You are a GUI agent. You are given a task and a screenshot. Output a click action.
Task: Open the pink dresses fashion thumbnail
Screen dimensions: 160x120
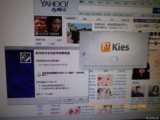(105, 93)
